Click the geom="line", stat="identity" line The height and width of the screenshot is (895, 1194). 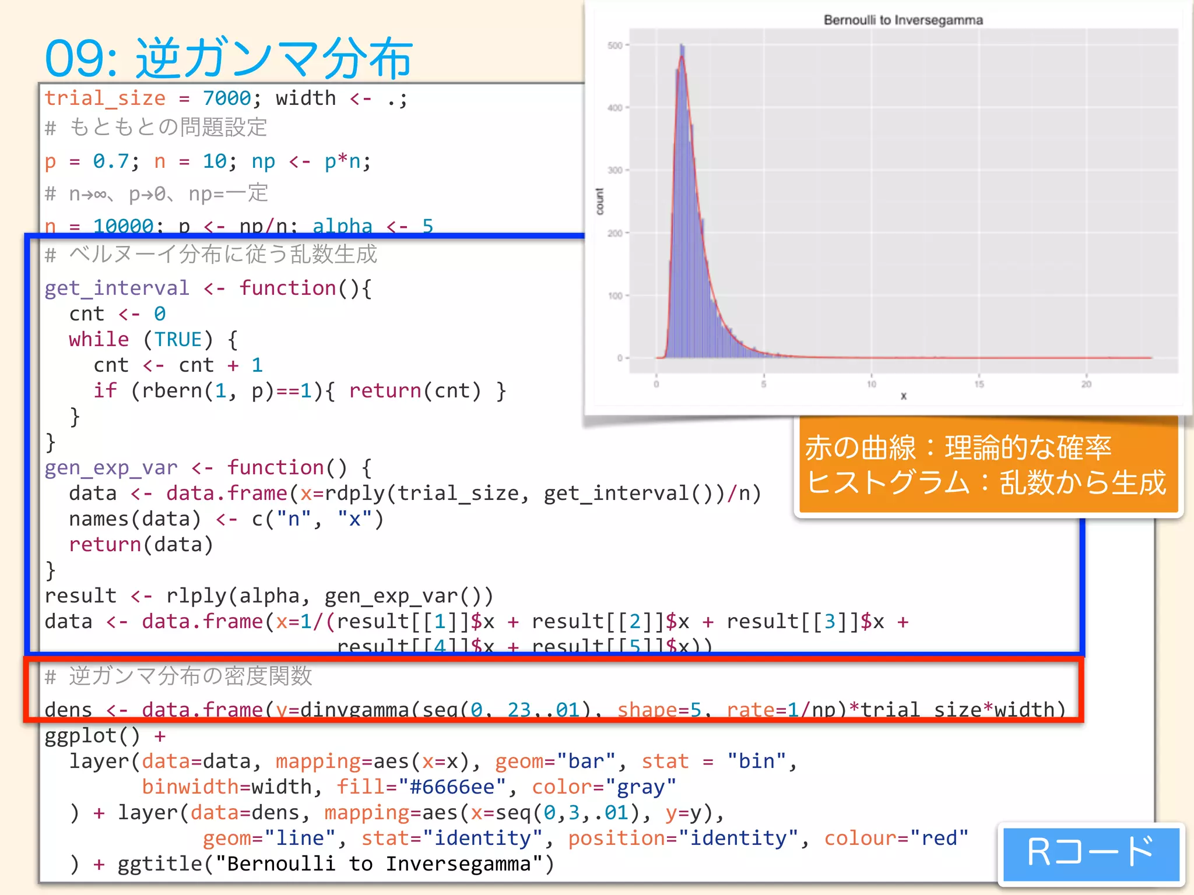point(585,838)
